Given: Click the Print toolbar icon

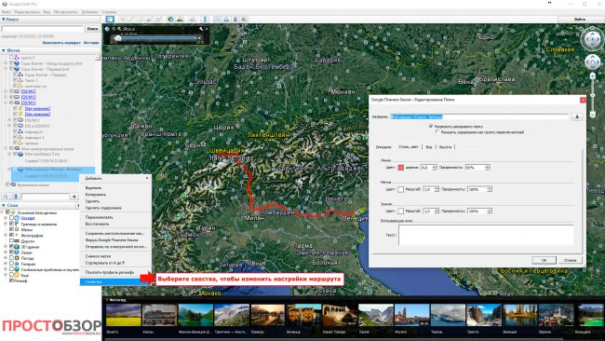Looking at the screenshot, I should [226, 19].
